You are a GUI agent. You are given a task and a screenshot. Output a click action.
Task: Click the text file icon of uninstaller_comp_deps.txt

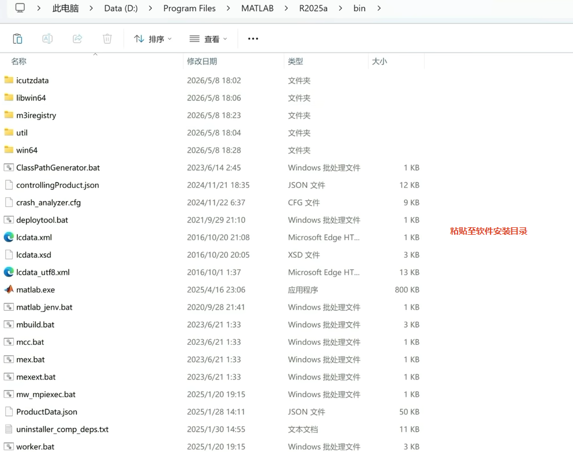(9, 429)
